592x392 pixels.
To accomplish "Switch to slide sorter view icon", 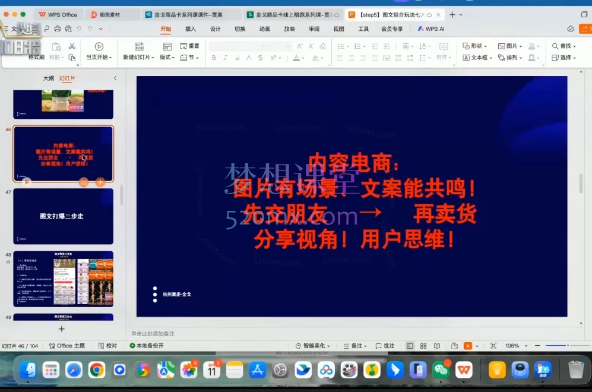I will pyautogui.click(x=423, y=346).
